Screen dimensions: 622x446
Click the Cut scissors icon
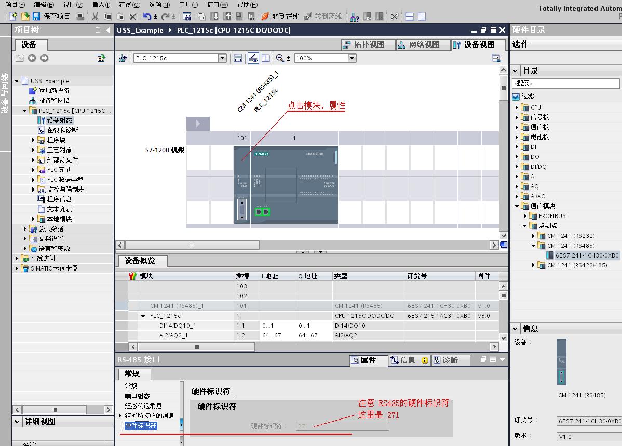pyautogui.click(x=95, y=16)
